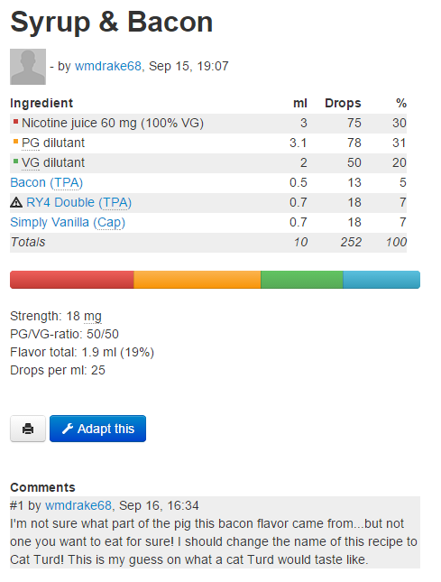
Task: Open the RY4 Double (TPA) link
Action: (x=79, y=202)
